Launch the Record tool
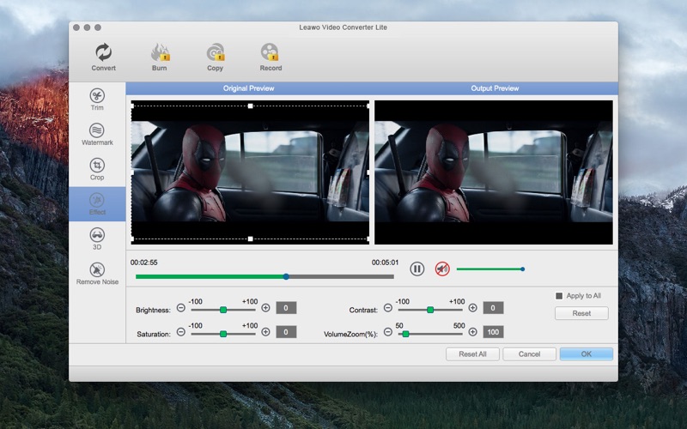687x429 pixels. pos(271,57)
